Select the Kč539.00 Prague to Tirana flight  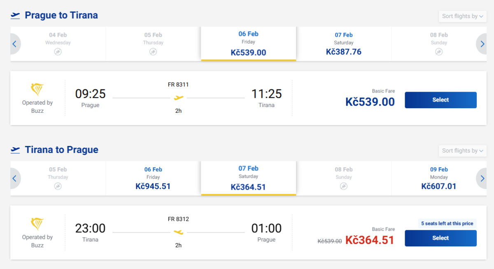point(440,100)
